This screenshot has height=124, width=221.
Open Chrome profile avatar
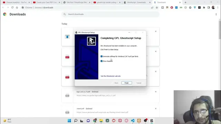(x=213, y=8)
